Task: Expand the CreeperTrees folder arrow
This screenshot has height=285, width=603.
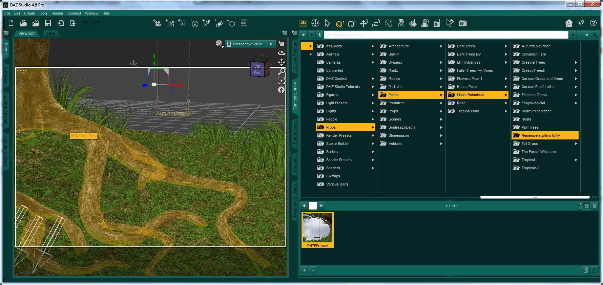Action: [x=576, y=62]
